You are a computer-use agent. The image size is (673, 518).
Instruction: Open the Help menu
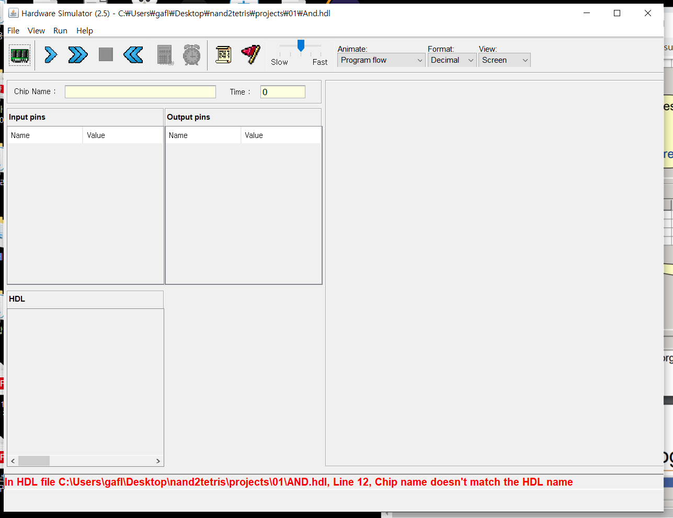pyautogui.click(x=85, y=31)
